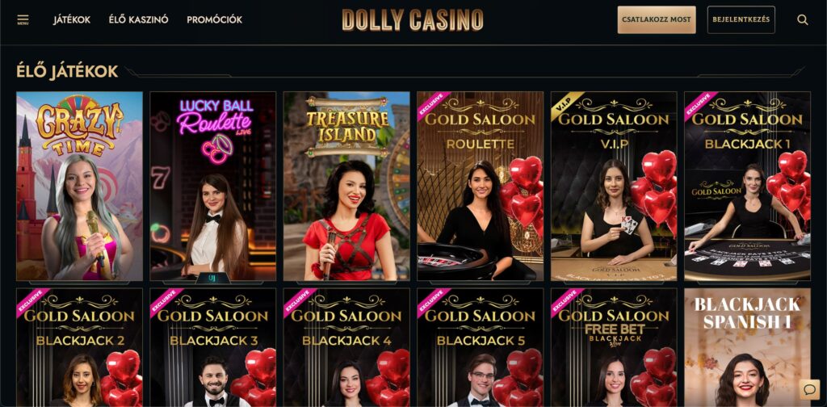
Task: Select Gold Saloon Blackjack 3 tile
Action: tap(213, 347)
